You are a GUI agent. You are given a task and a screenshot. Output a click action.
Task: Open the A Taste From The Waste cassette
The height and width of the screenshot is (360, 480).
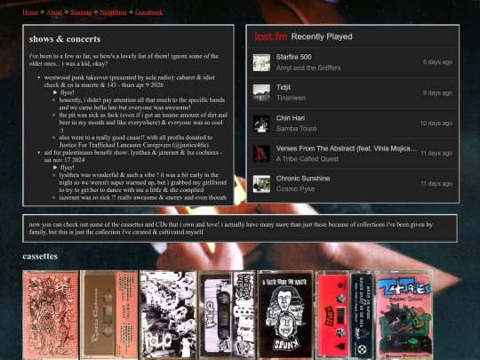(285, 315)
